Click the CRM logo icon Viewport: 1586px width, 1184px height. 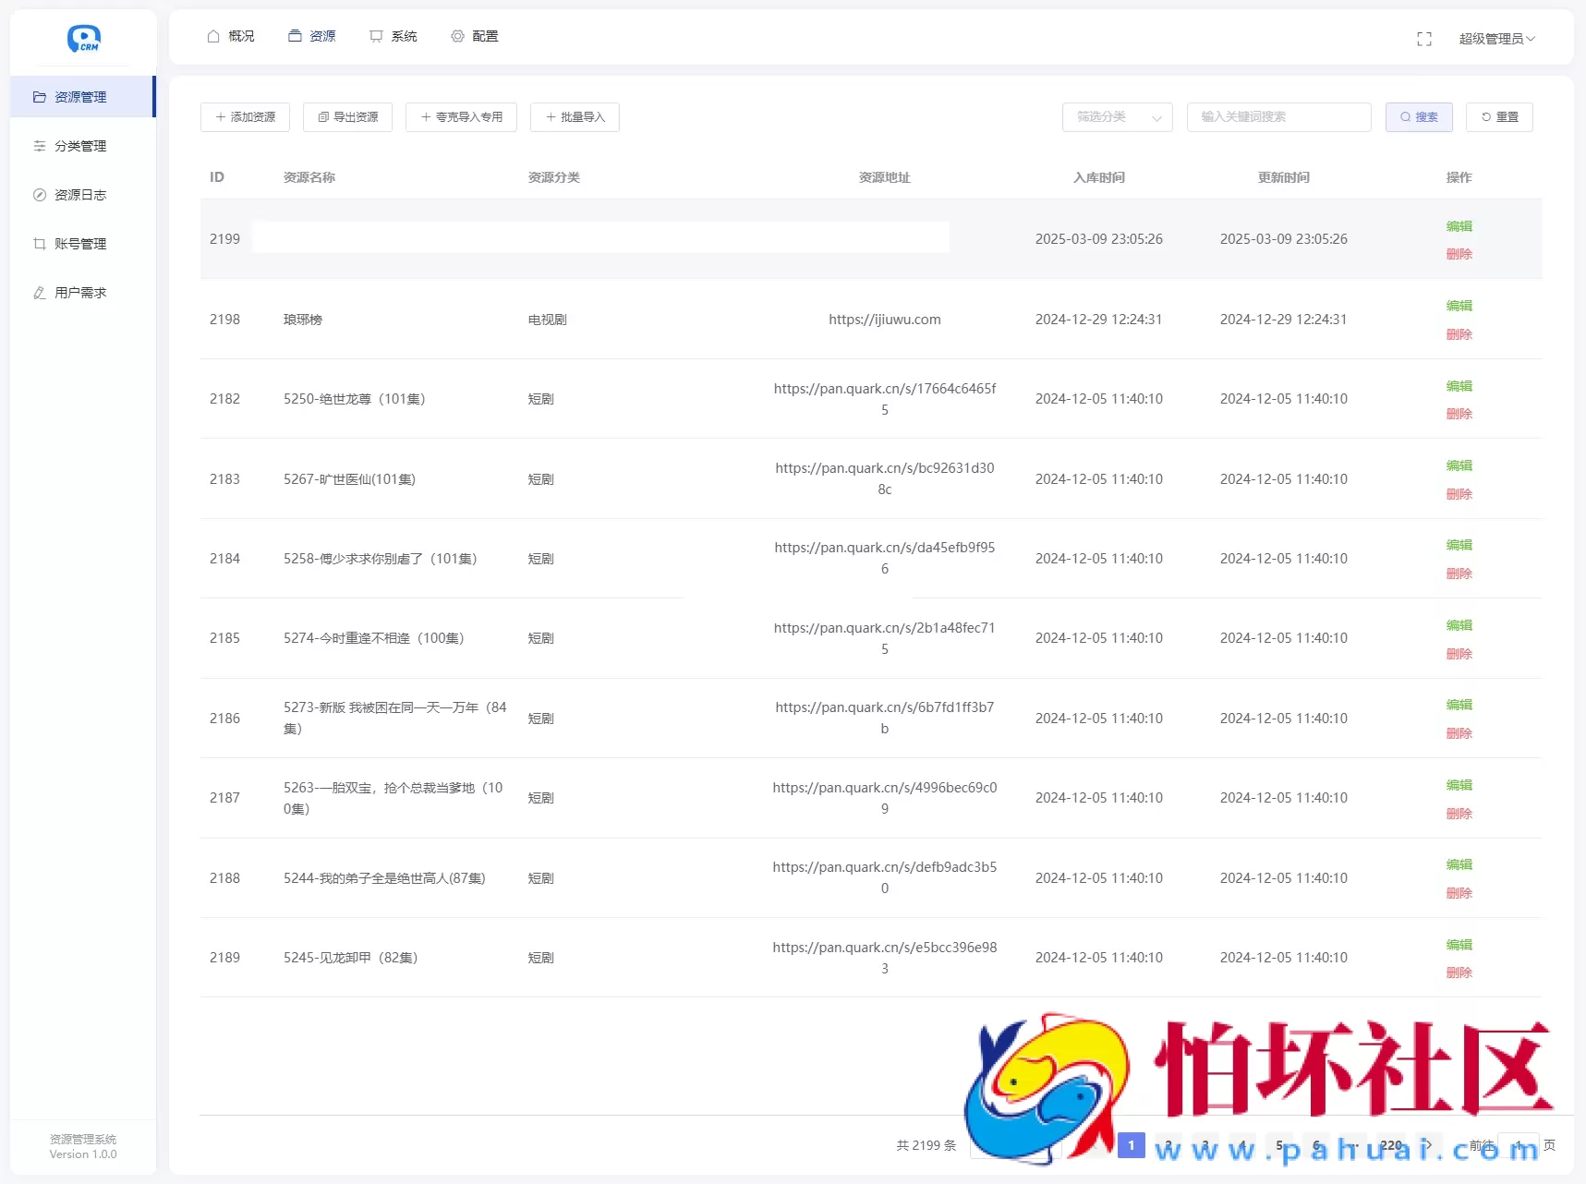[84, 39]
